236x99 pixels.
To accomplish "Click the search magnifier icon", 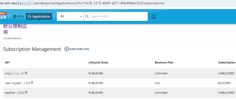I will click(87, 16).
